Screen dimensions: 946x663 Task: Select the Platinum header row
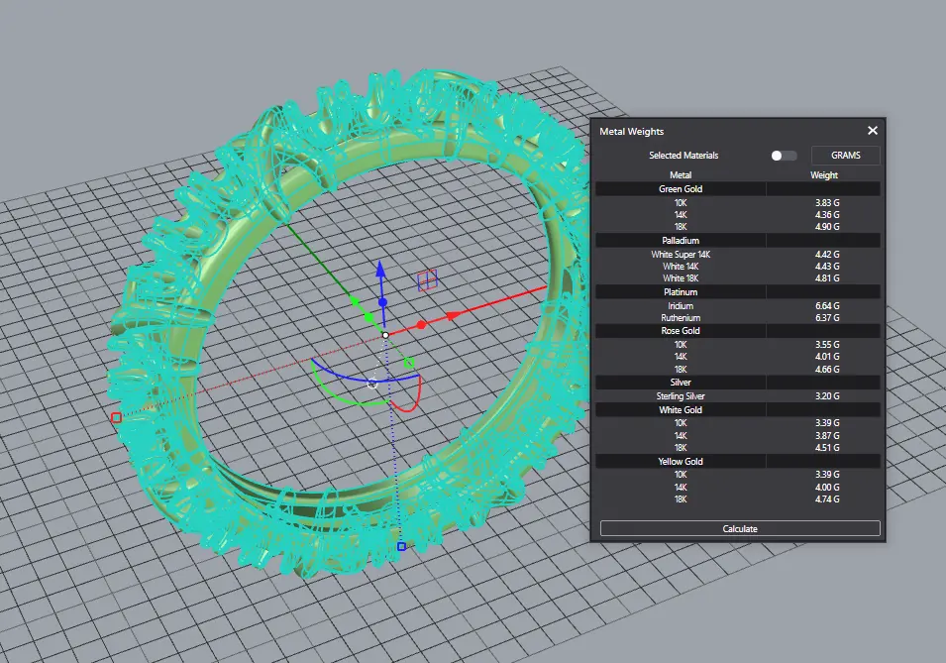click(x=738, y=291)
